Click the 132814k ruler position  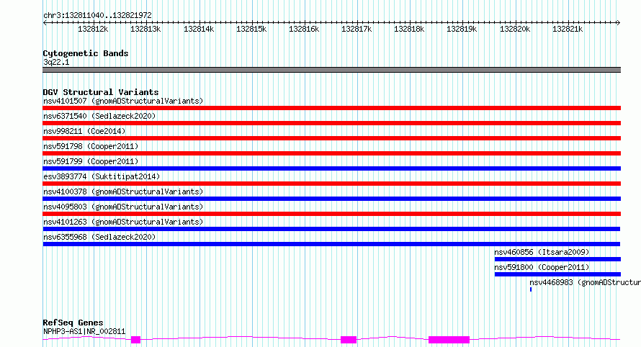coord(199,29)
